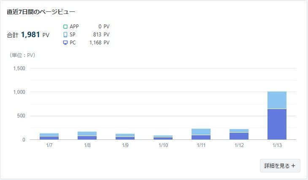Viewport: 308px width, 180px height.
Task: Select the stacked bar for 1/8
Action: pos(87,136)
